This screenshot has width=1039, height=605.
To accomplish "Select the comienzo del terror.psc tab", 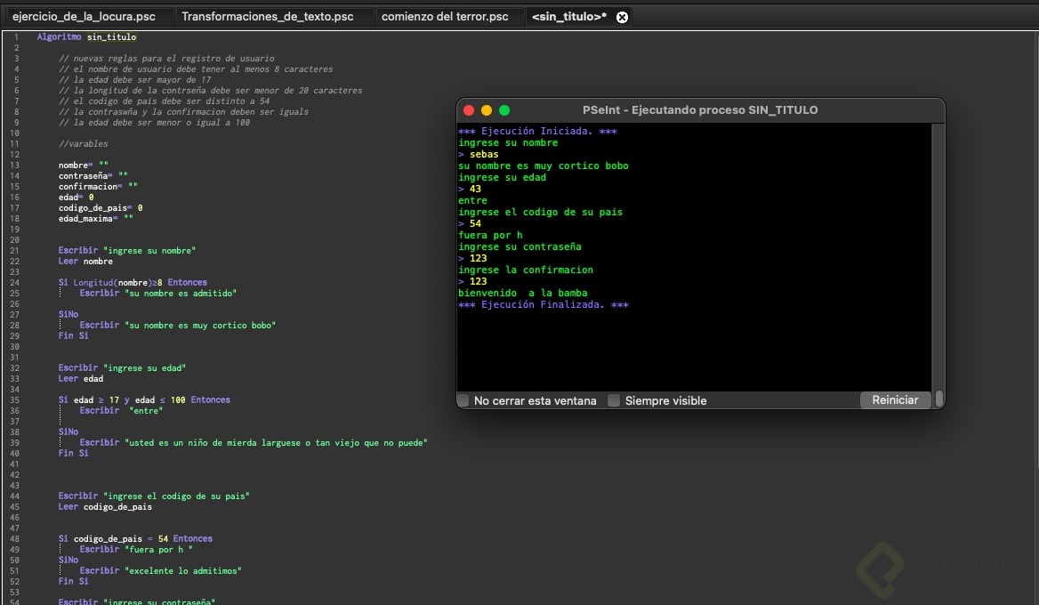I will [445, 17].
